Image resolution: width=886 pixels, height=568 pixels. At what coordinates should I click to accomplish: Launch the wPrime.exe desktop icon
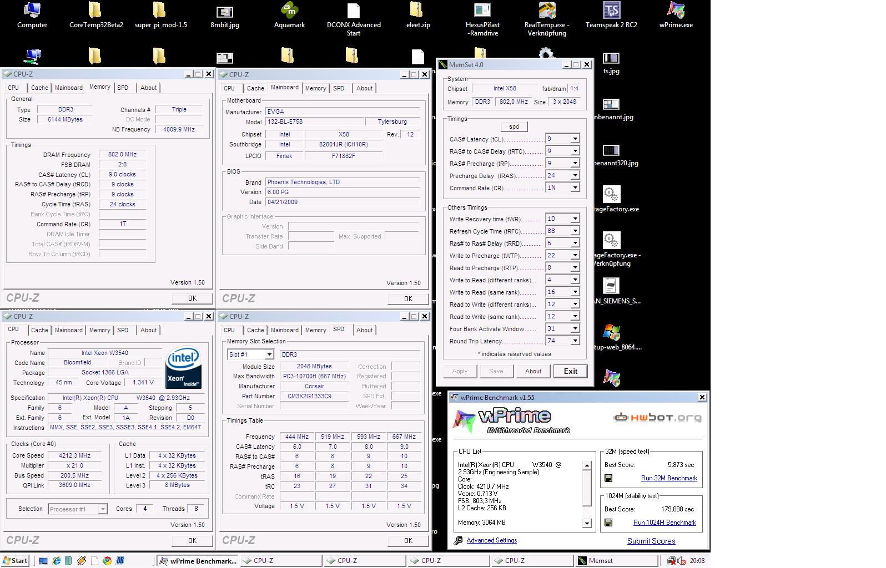[676, 15]
